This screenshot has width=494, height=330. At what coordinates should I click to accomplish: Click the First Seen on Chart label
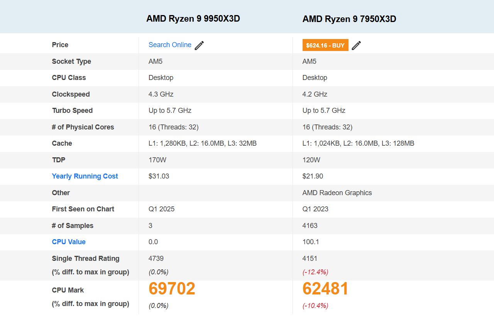coord(83,209)
